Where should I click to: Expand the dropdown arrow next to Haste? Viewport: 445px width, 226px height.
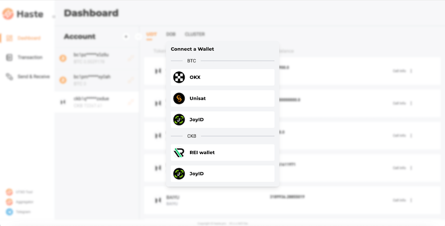(53, 17)
